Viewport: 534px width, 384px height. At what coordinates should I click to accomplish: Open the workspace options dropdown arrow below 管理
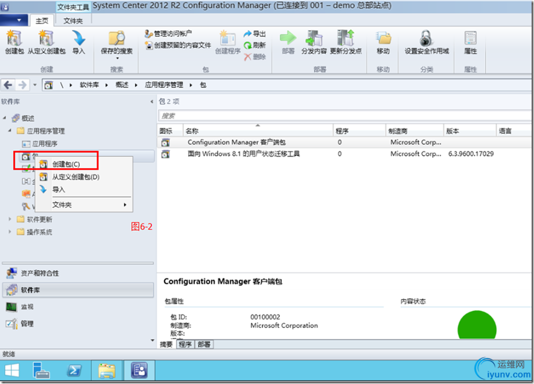point(152,340)
